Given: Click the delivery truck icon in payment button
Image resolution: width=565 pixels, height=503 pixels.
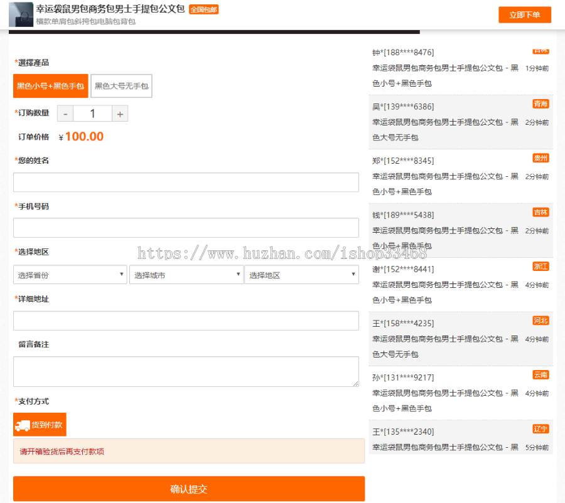Looking at the screenshot, I should [x=23, y=426].
